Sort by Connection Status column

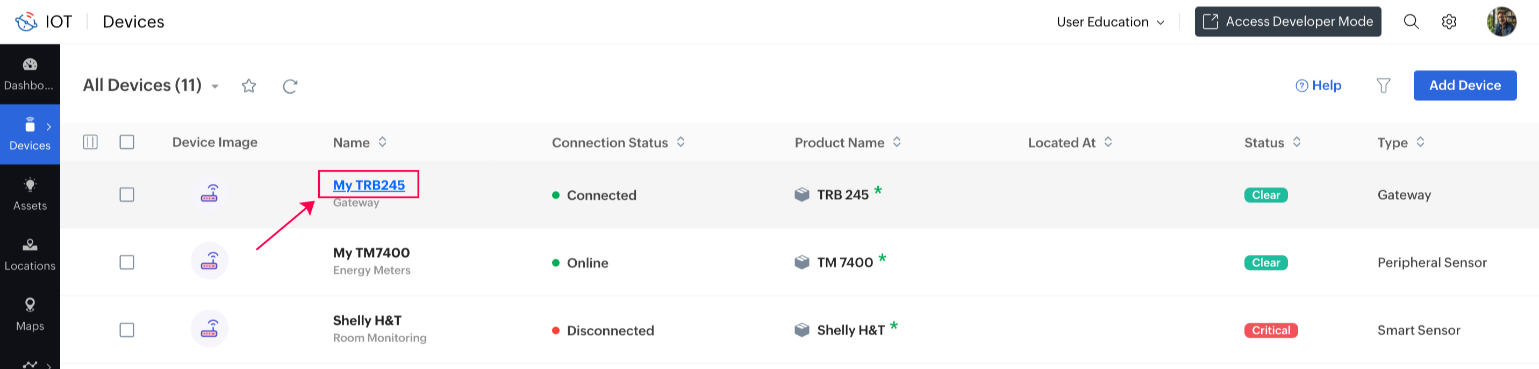point(681,142)
